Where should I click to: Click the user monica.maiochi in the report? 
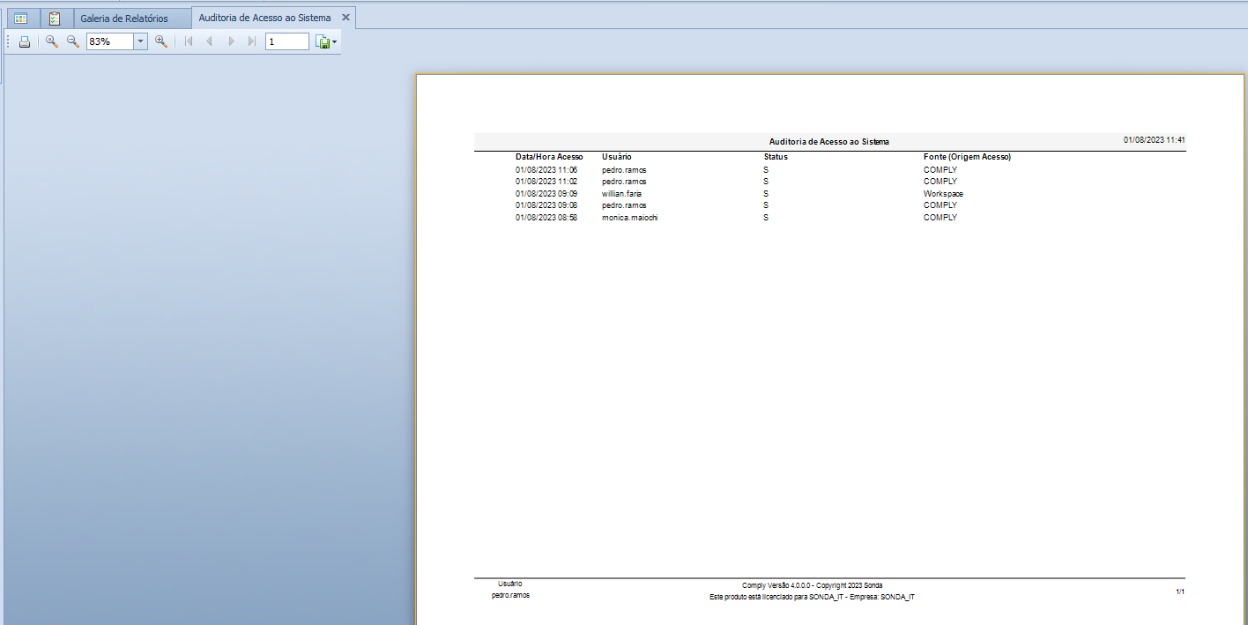tap(629, 218)
